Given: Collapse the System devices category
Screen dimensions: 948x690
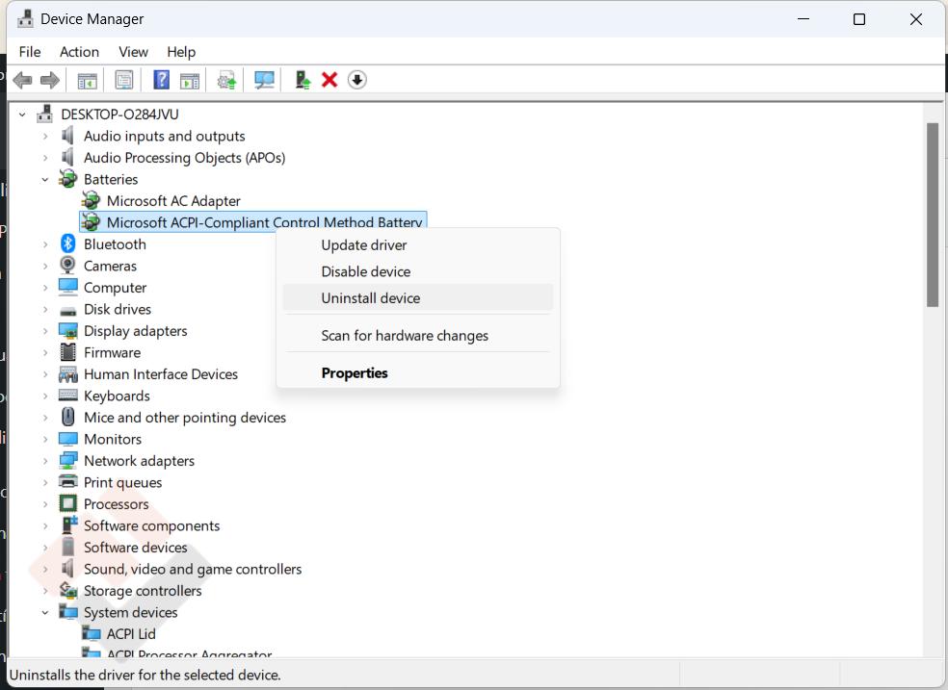Looking at the screenshot, I should click(45, 613).
